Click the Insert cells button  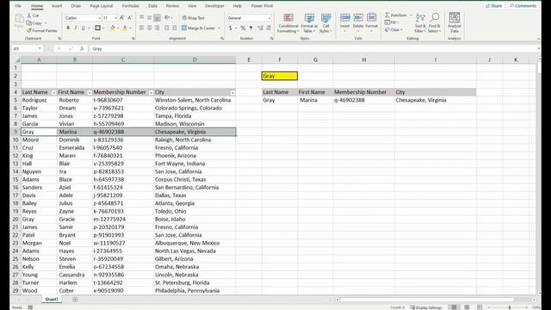click(344, 23)
